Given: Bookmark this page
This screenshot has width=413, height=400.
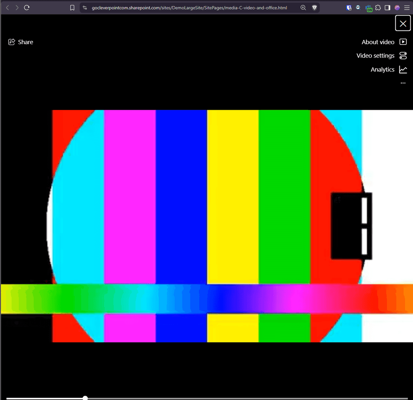Looking at the screenshot, I should pos(72,8).
